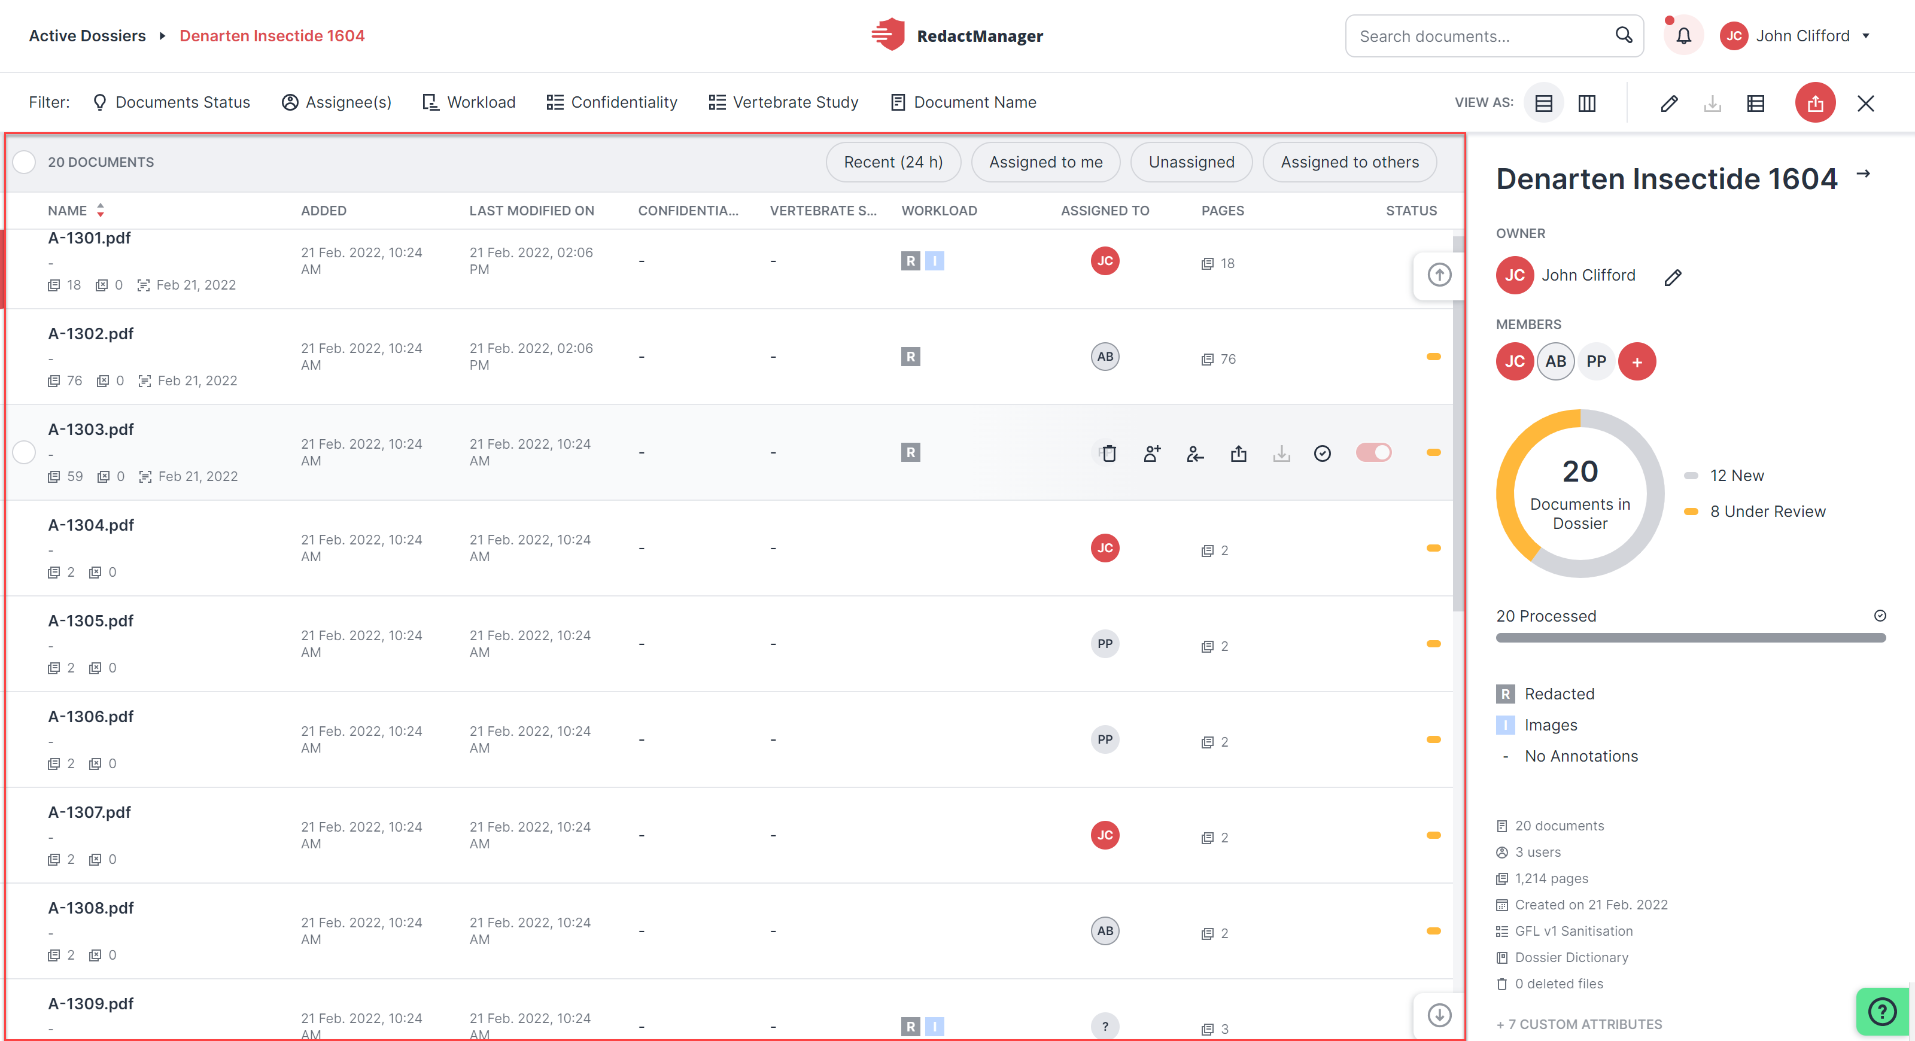Click the search magnifier icon

point(1624,36)
